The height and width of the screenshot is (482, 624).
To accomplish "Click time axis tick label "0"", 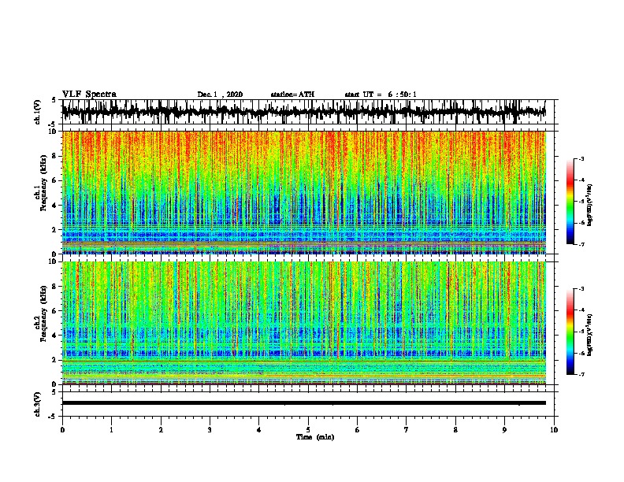I will coord(62,430).
